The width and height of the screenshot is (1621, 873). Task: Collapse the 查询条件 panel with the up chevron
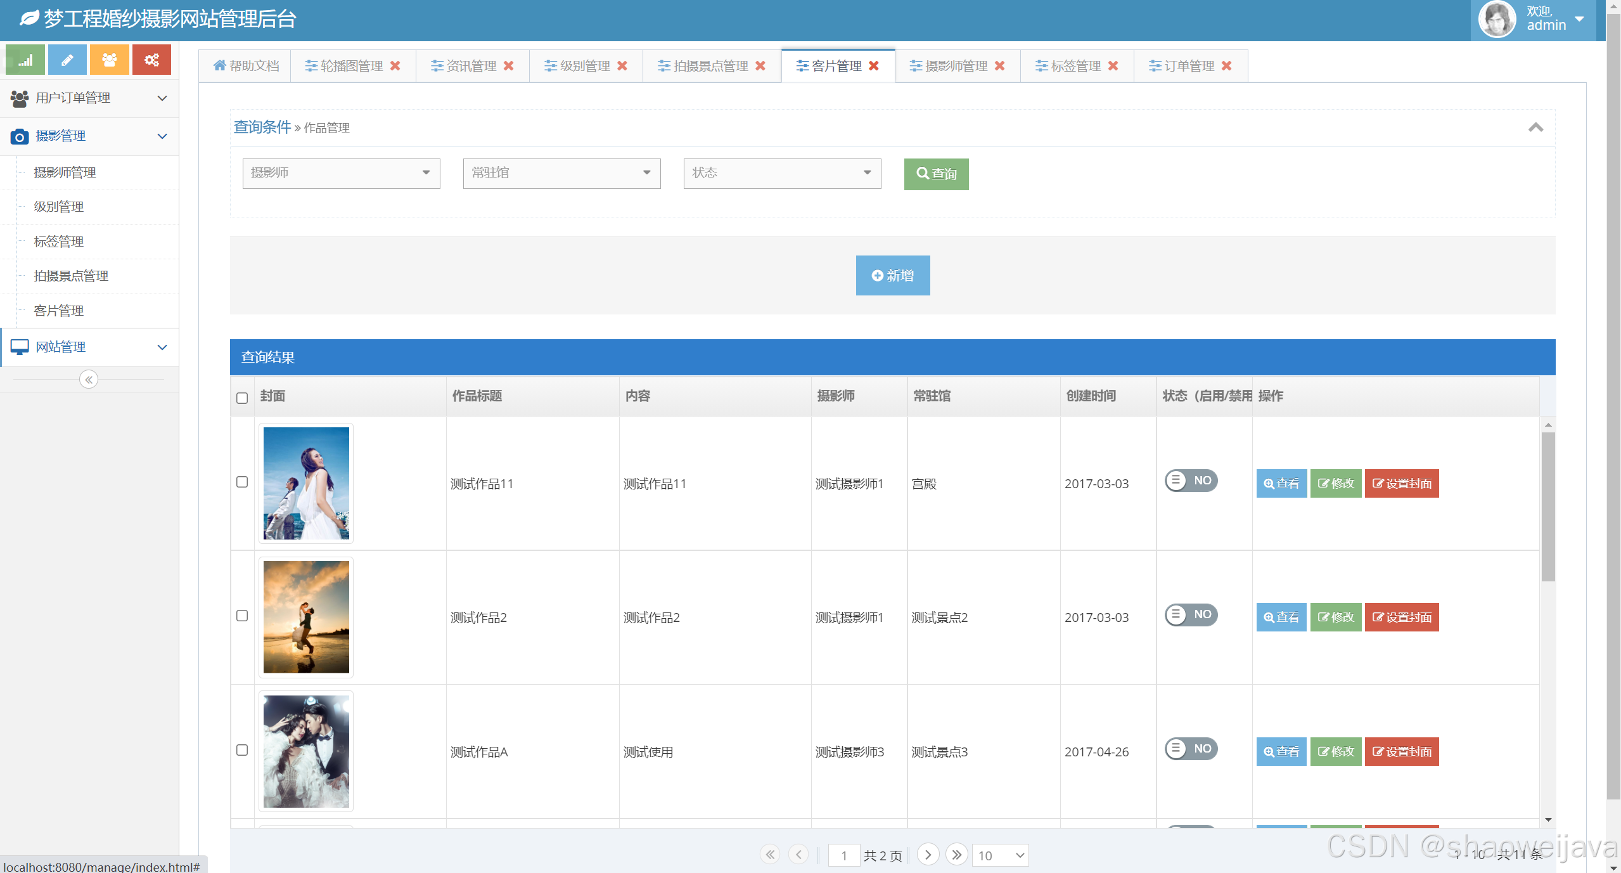pyautogui.click(x=1535, y=127)
